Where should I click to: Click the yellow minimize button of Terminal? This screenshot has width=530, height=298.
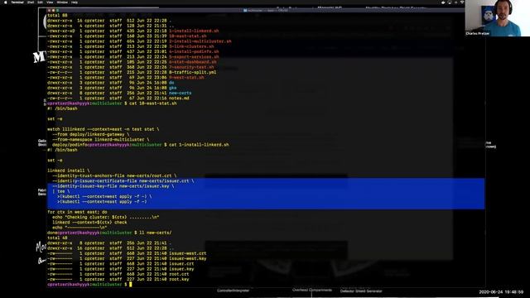(53, 11)
